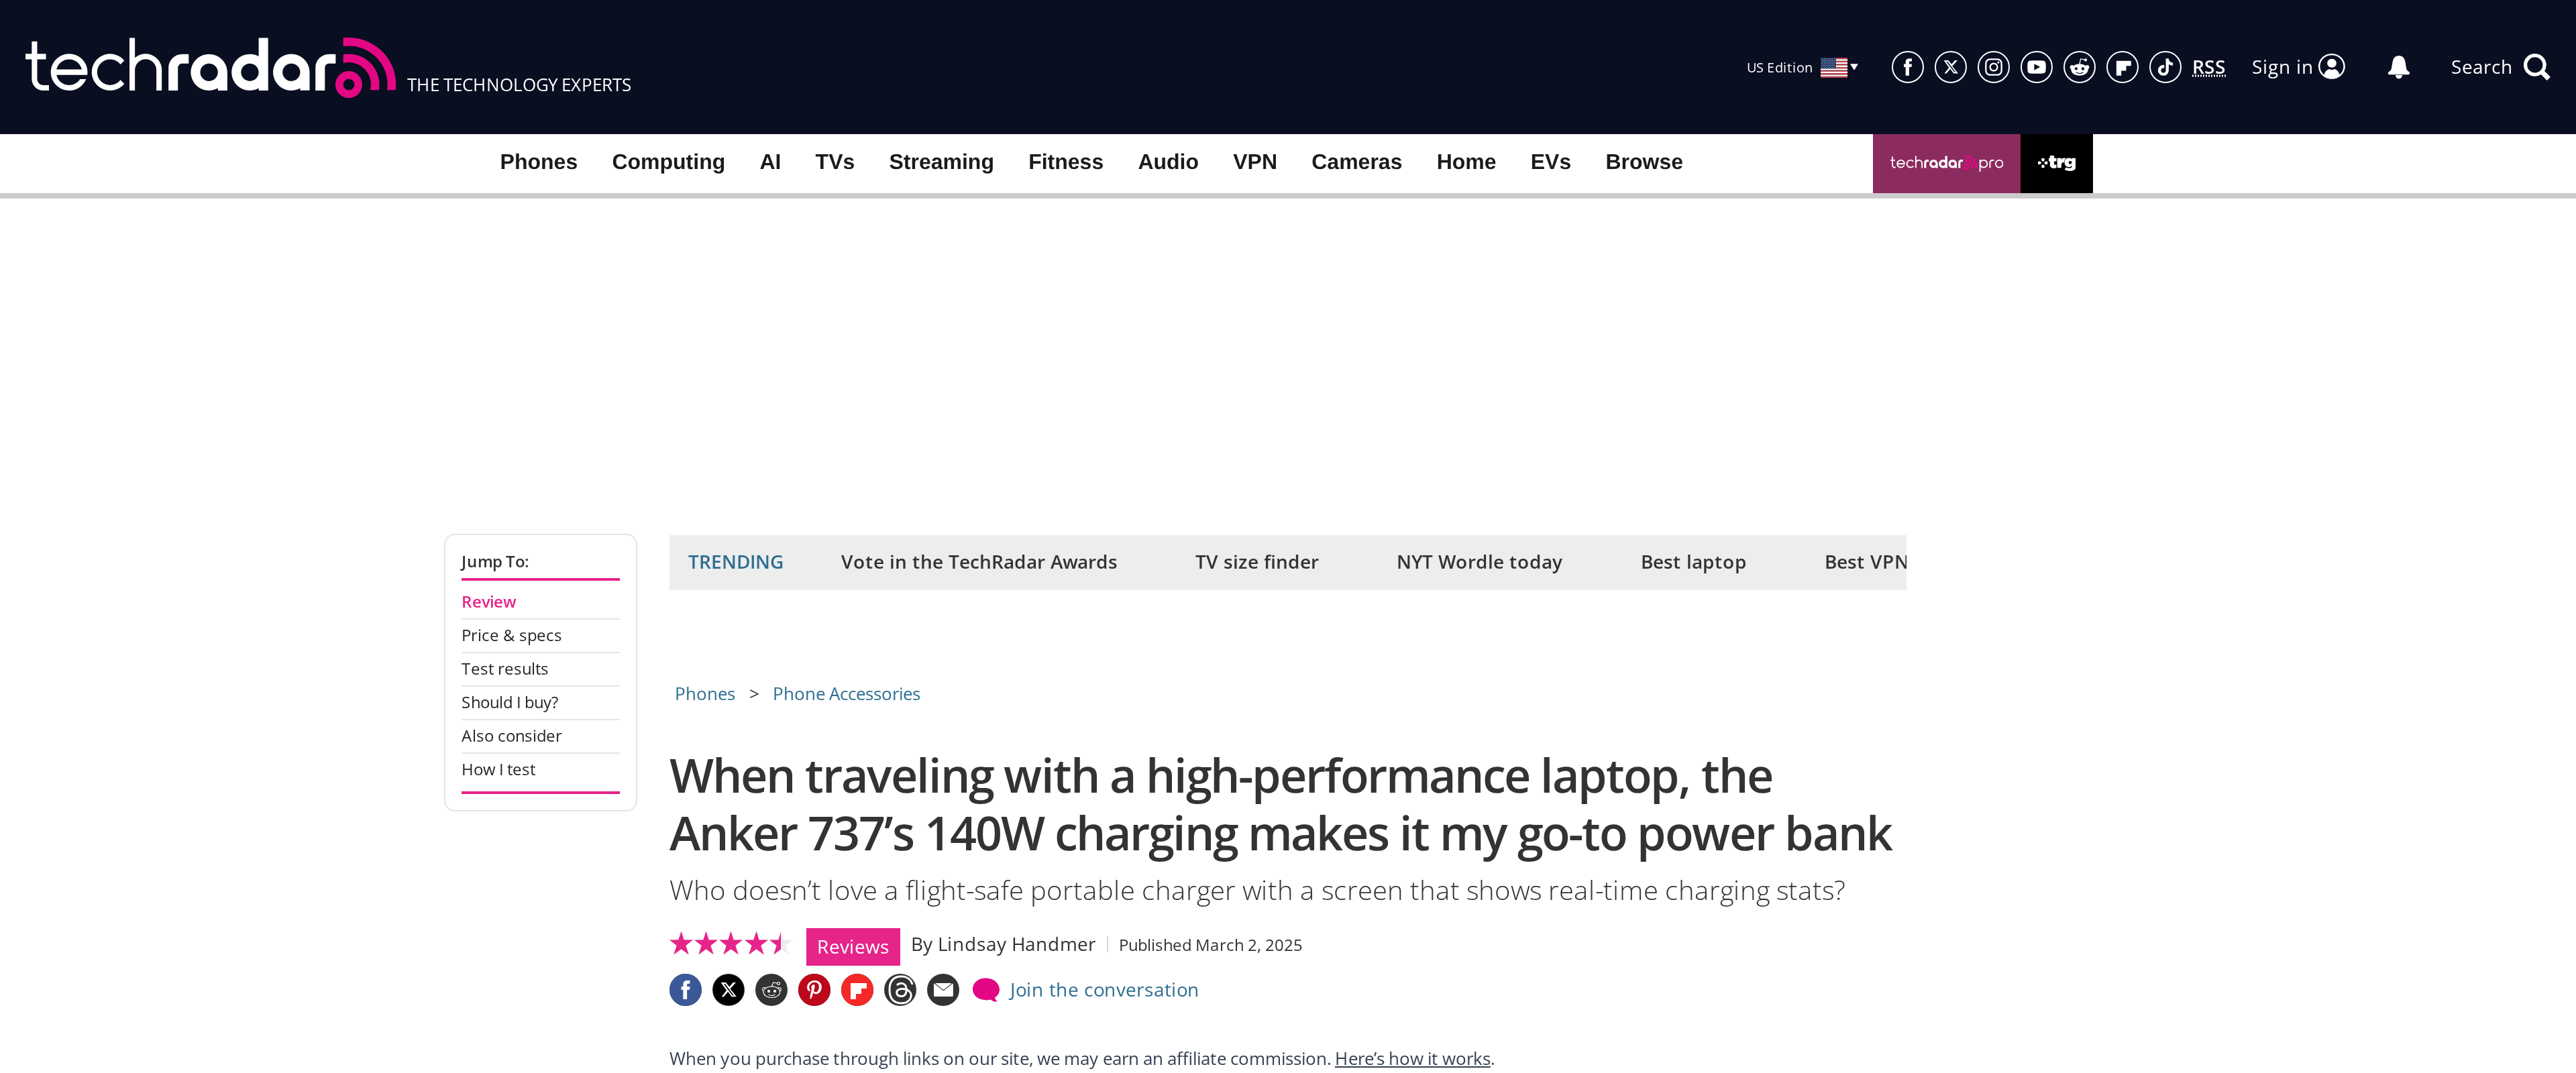This screenshot has width=2576, height=1073.
Task: Share article on Pinterest
Action: [x=814, y=990]
